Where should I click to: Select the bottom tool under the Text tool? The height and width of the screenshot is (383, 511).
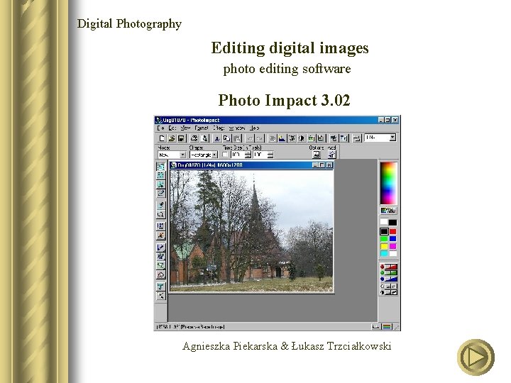[160, 296]
